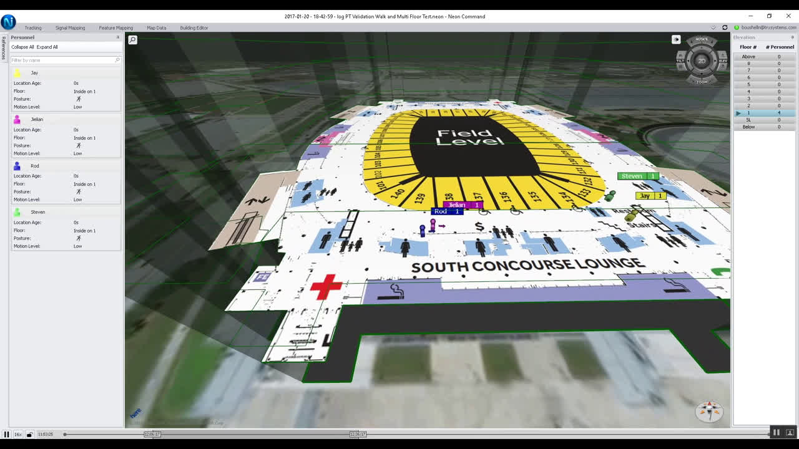Viewport: 799px width, 449px height.
Task: Switch view with 2D center button
Action: coord(702,60)
